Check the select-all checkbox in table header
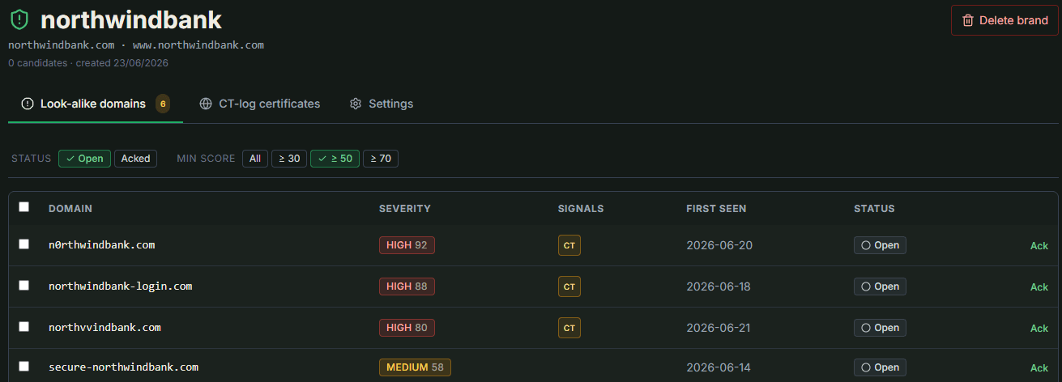1062x382 pixels. pos(23,207)
